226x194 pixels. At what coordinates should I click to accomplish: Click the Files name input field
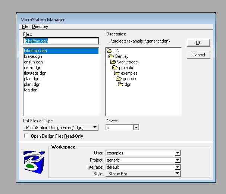coord(61,41)
